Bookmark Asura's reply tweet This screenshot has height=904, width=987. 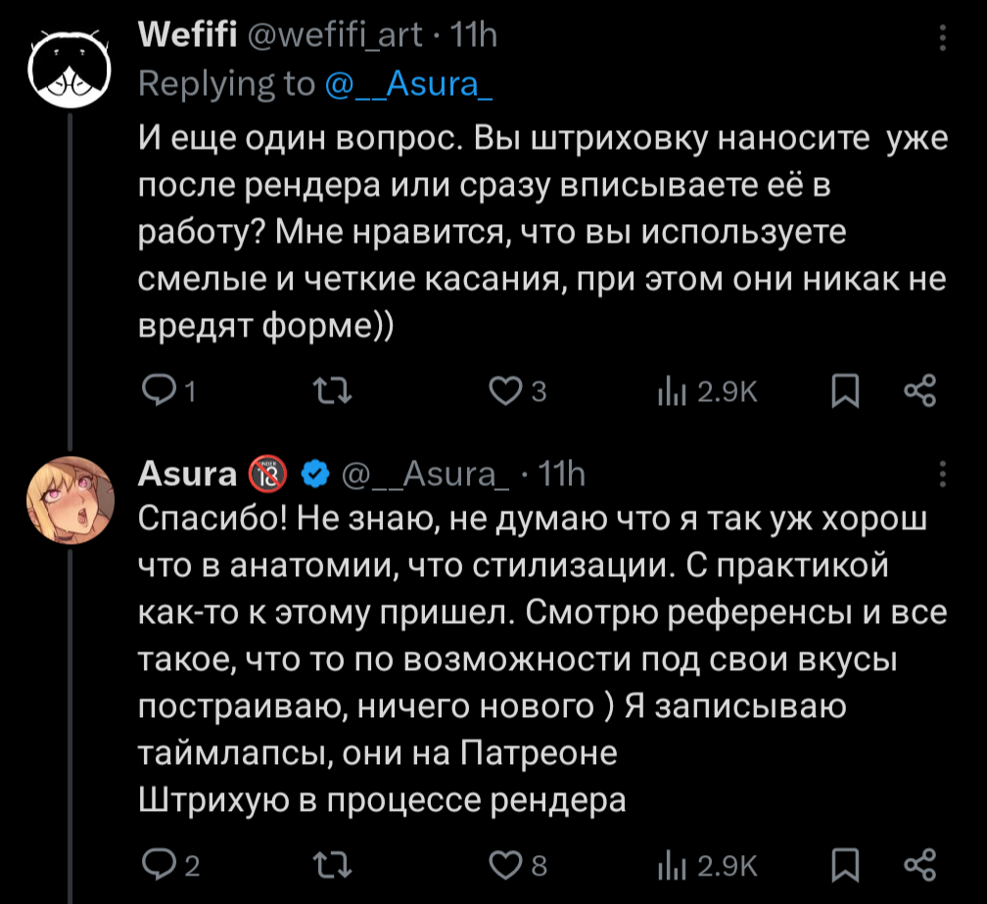[x=844, y=864]
